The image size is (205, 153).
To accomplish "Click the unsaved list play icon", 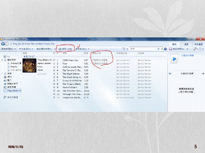I will [175, 59].
